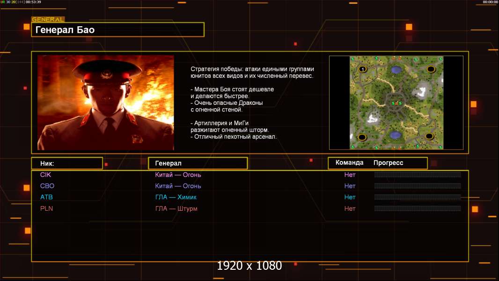Click the FPS counter and timer in the top-left corner
The image size is (499, 281).
(21, 2)
